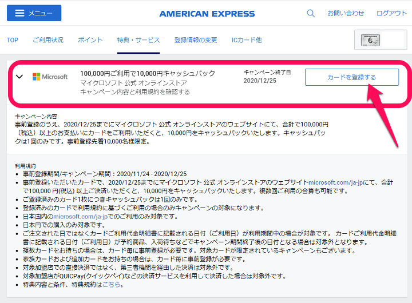Open microsoft.com/ja-jp link in second terms bullet
Viewport: 412px width, 303px height.
coord(336,182)
